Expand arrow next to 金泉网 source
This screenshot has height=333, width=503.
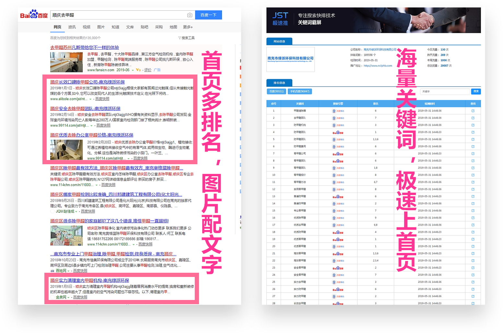[x=68, y=297]
